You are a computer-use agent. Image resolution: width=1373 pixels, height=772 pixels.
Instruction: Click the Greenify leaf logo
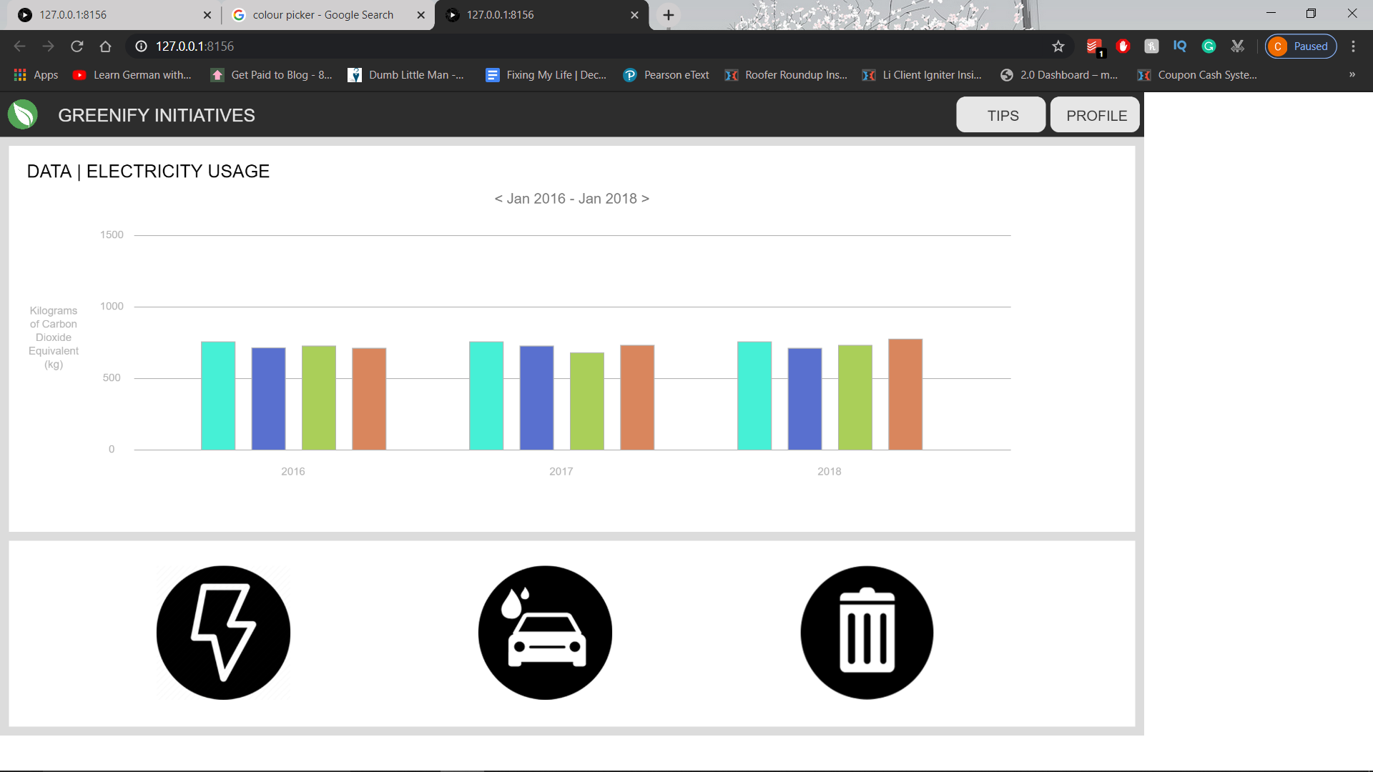click(23, 114)
